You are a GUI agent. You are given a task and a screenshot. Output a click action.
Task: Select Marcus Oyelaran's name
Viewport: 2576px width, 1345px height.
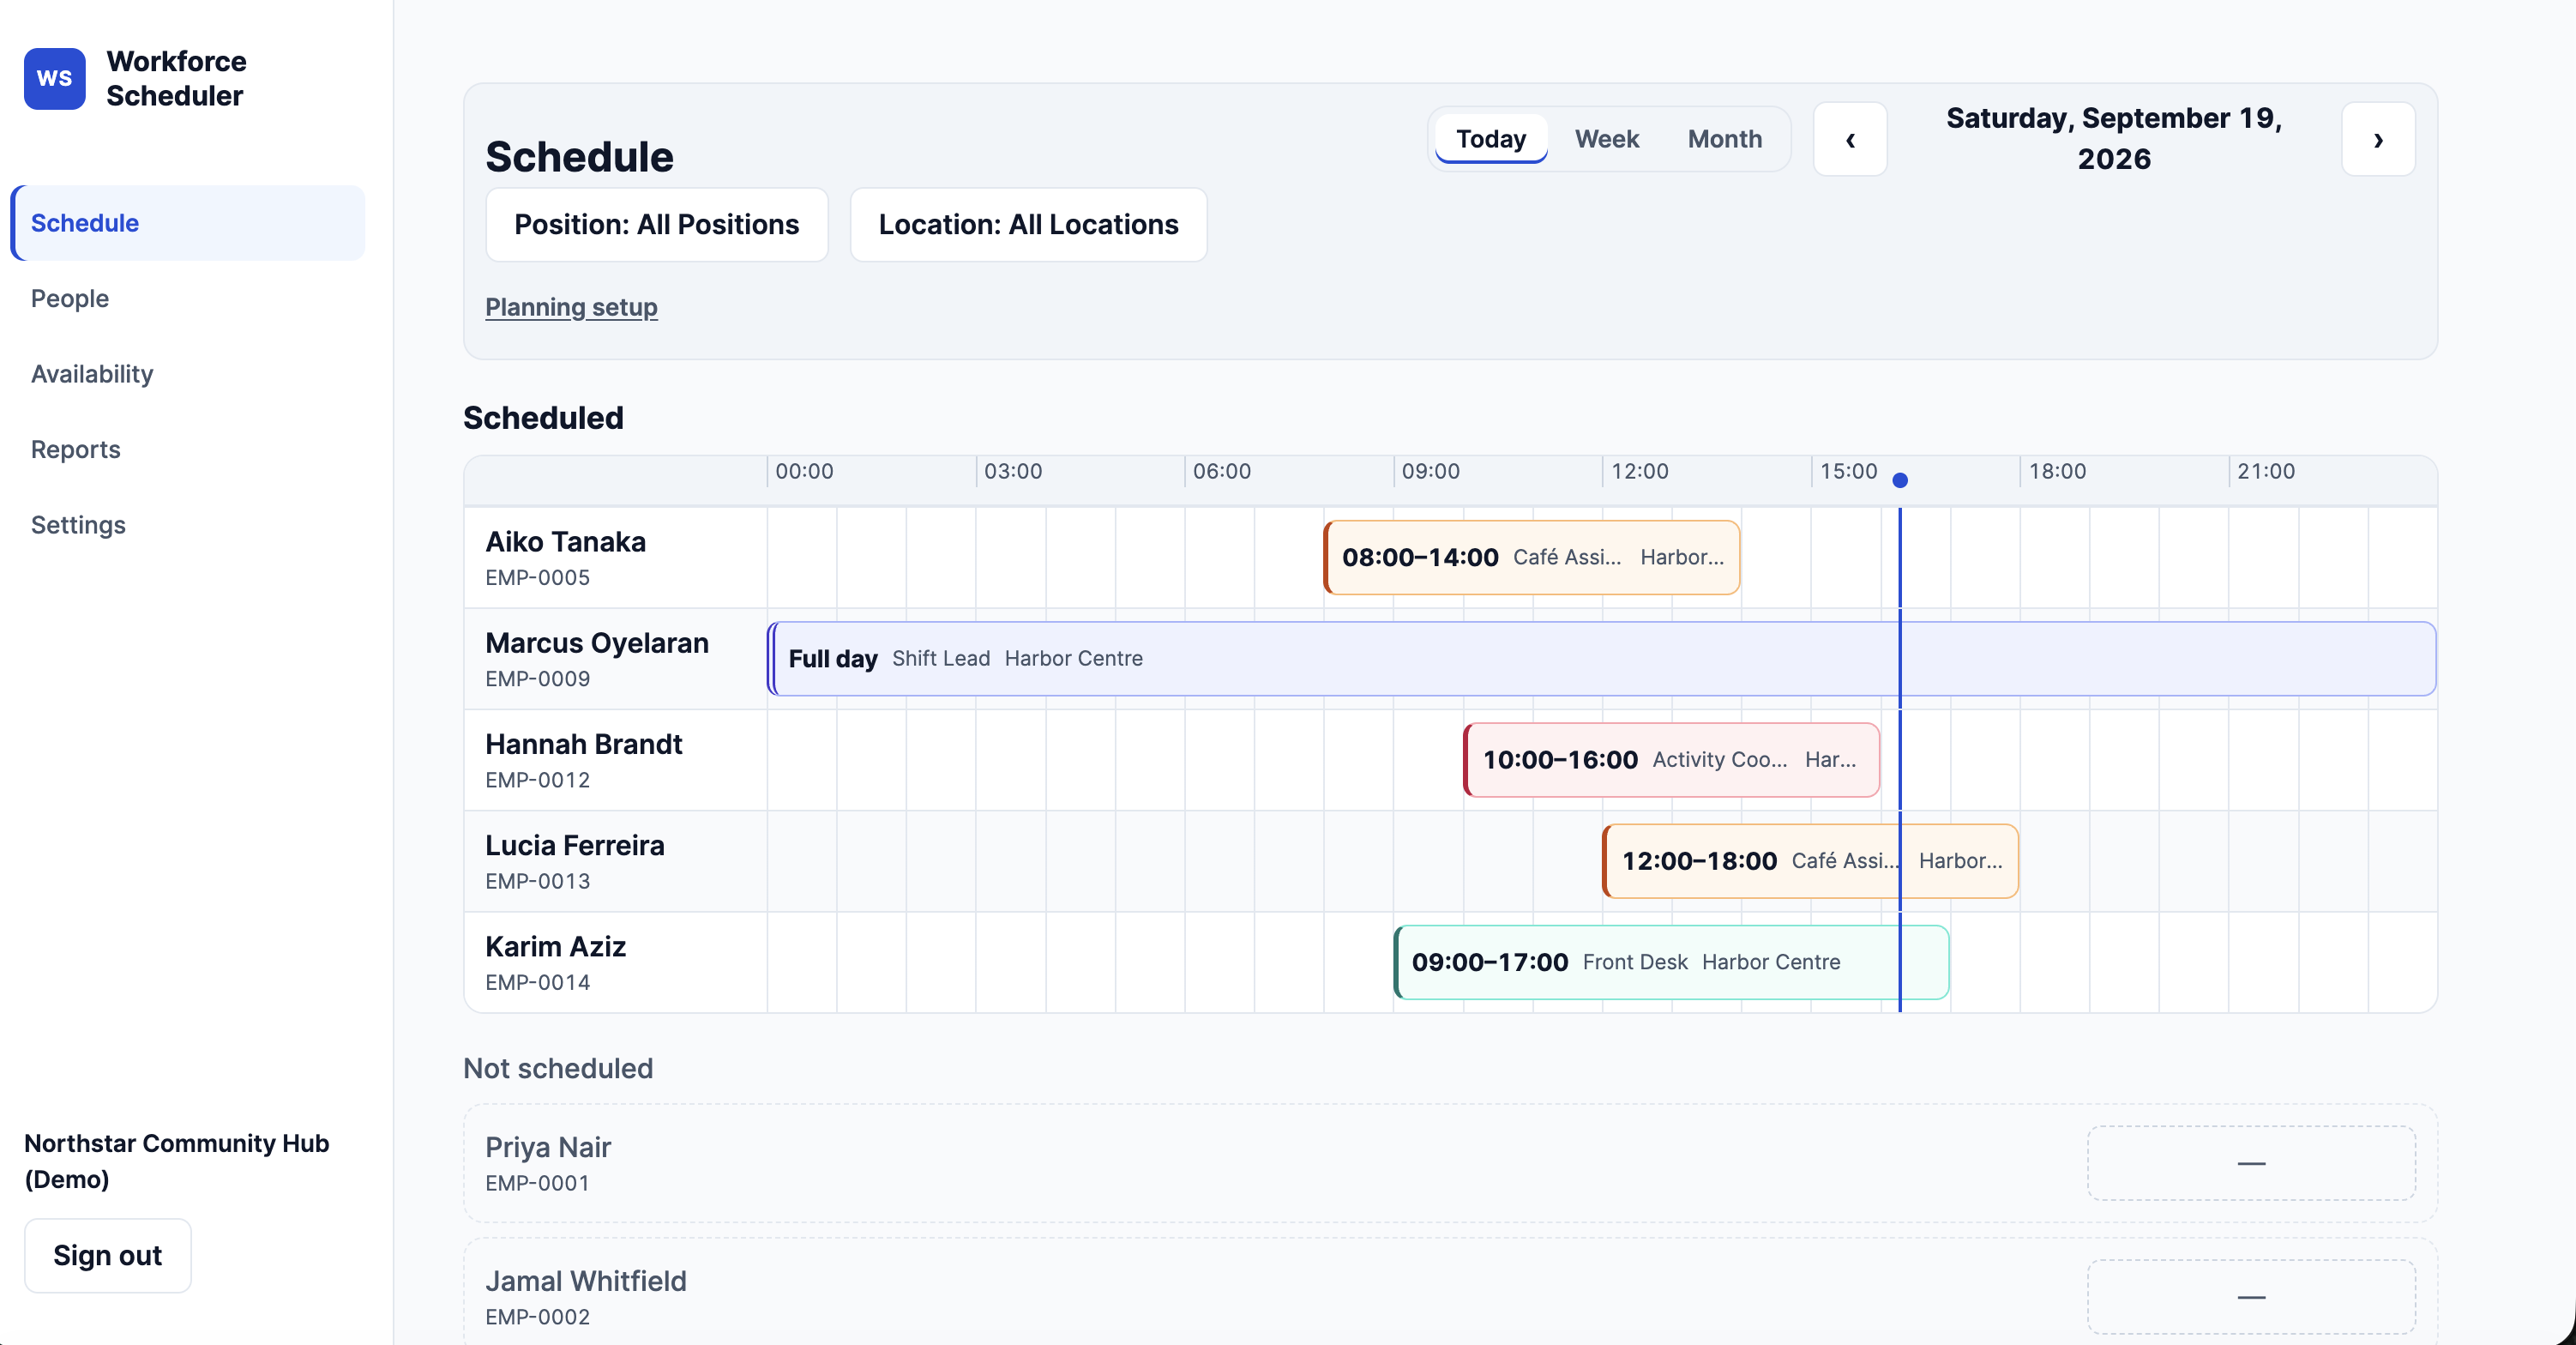click(x=597, y=642)
